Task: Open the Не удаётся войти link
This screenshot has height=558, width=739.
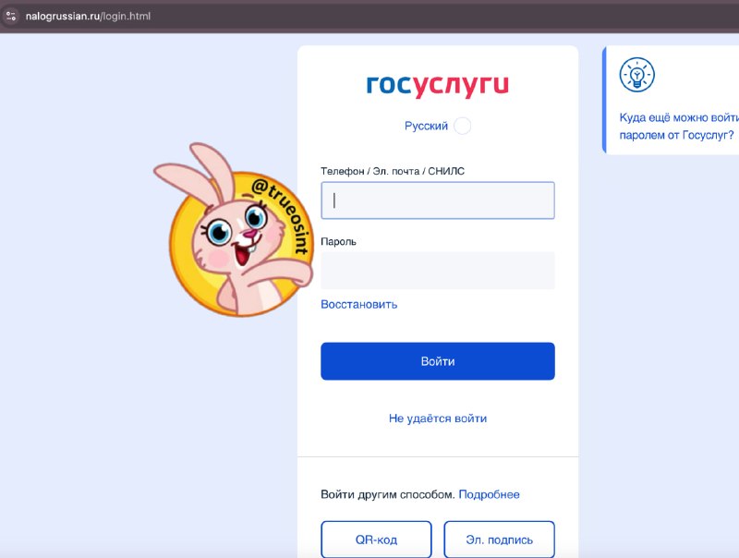Action: (438, 418)
